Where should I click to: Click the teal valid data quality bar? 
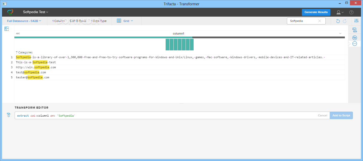[103, 37]
